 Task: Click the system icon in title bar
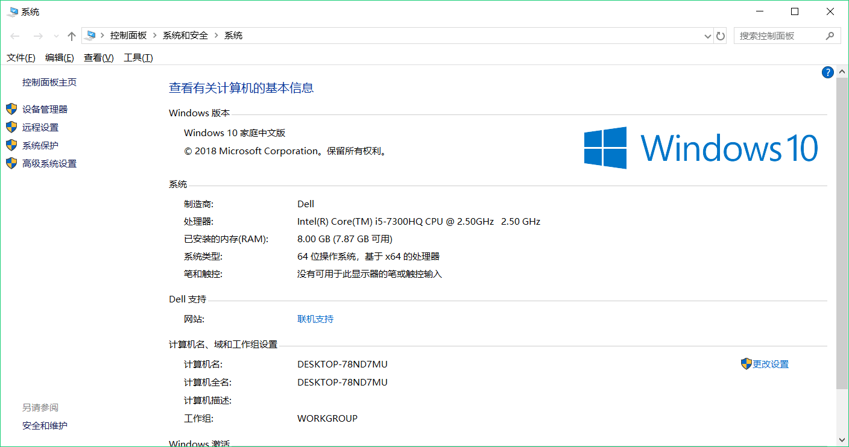[11, 11]
